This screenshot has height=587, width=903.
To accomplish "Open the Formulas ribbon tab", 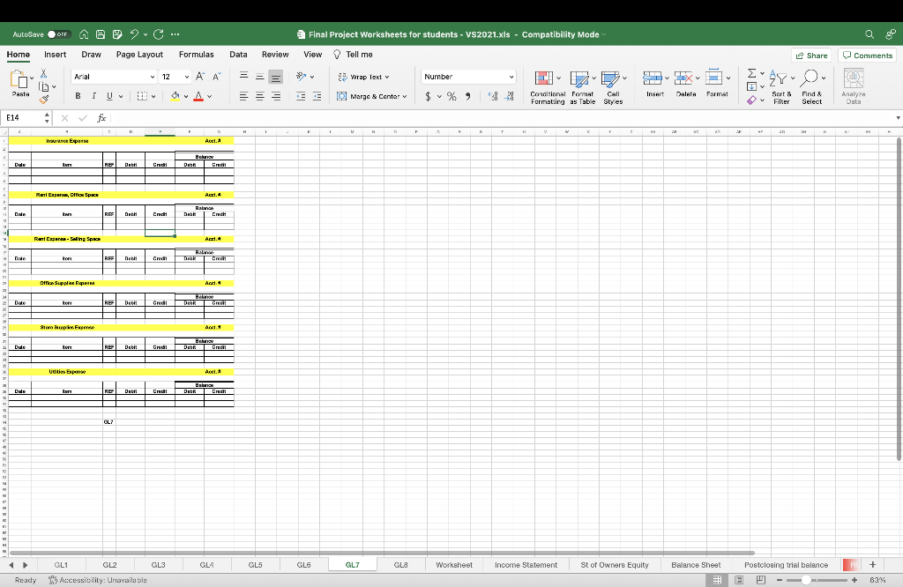I will coord(197,55).
